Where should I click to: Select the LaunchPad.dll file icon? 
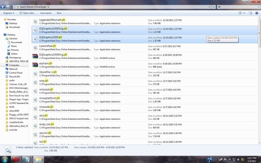(x=35, y=47)
